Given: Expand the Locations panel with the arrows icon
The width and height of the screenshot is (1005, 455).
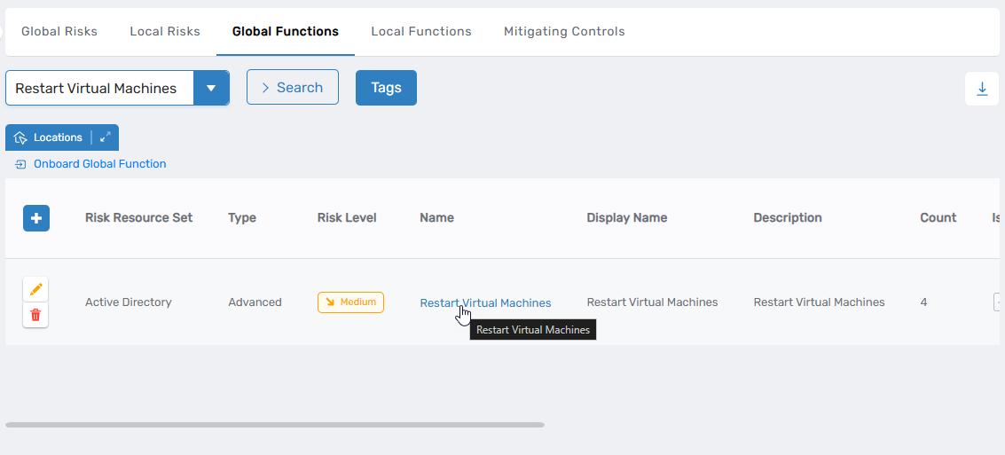Looking at the screenshot, I should pos(106,137).
